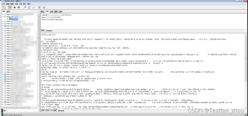Viewport: 248px width, 116px height.
Task: Click the host tree vertical scrollbar
Action: (x=38, y=38)
